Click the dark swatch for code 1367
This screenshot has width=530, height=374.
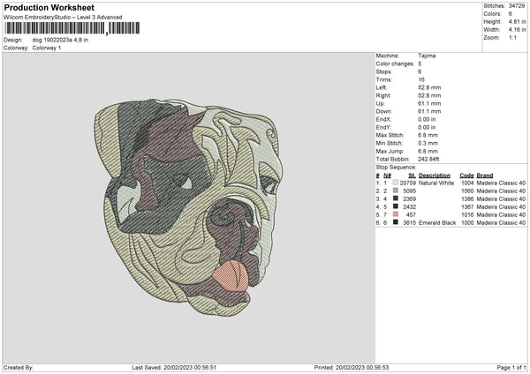tap(396, 206)
